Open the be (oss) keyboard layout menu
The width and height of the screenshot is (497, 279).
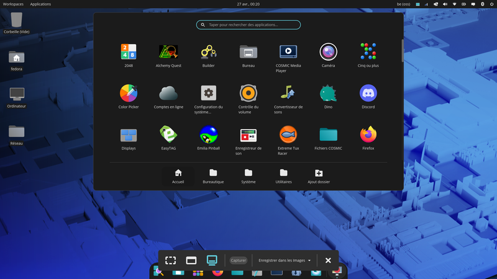403,4
